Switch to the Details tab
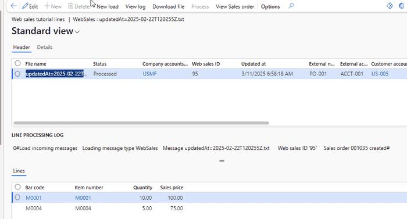407x219 pixels. [x=45, y=47]
